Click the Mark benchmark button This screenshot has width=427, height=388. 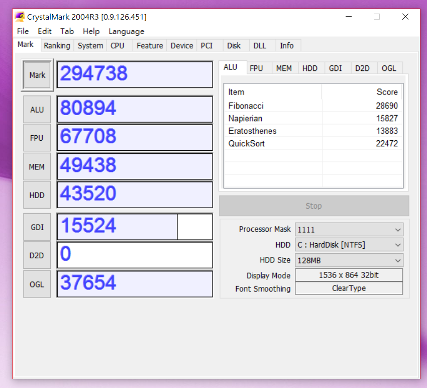click(37, 75)
